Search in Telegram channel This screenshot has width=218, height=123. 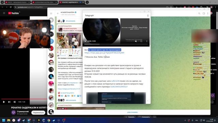coord(199,13)
